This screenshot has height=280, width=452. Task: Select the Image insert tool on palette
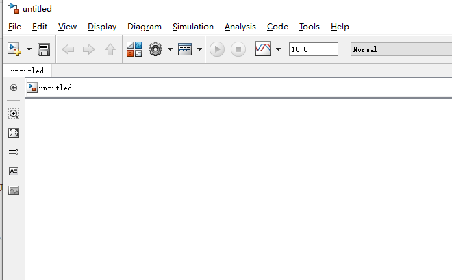pos(14,190)
